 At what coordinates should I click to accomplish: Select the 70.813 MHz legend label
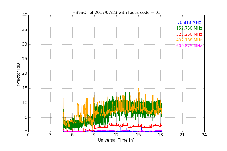[x=189, y=23]
